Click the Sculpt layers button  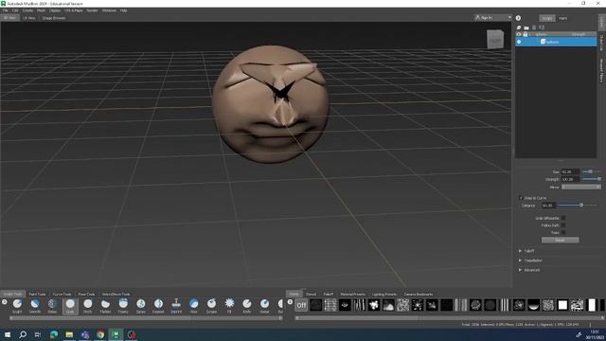pos(547,18)
